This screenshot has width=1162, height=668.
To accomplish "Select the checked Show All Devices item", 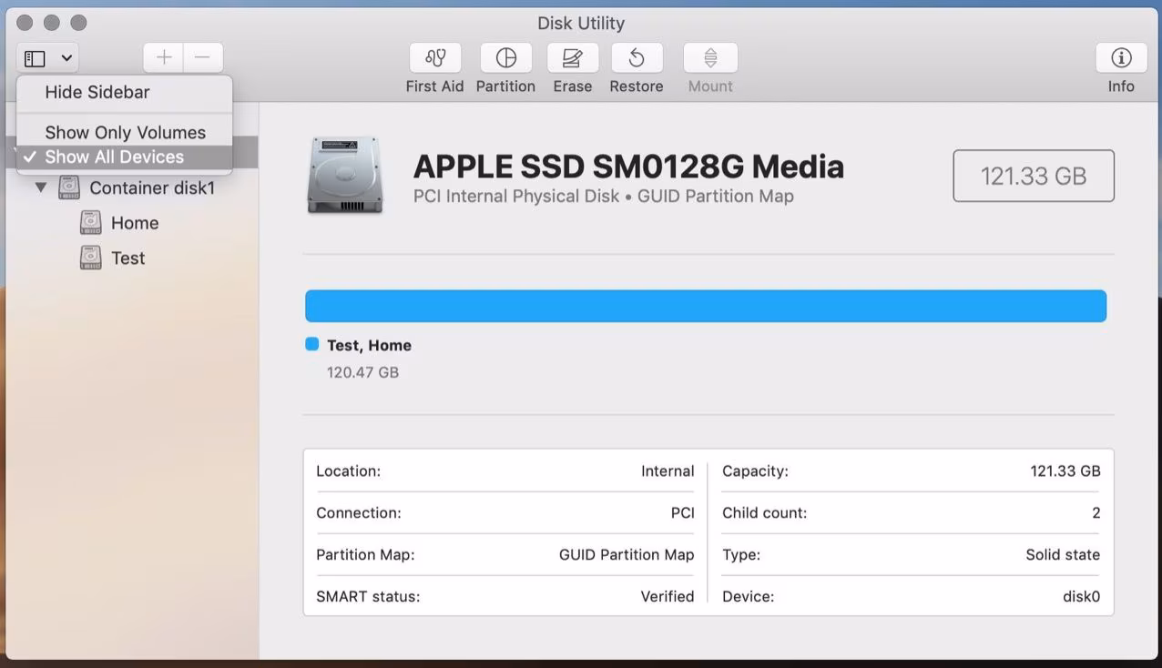I will 125,157.
